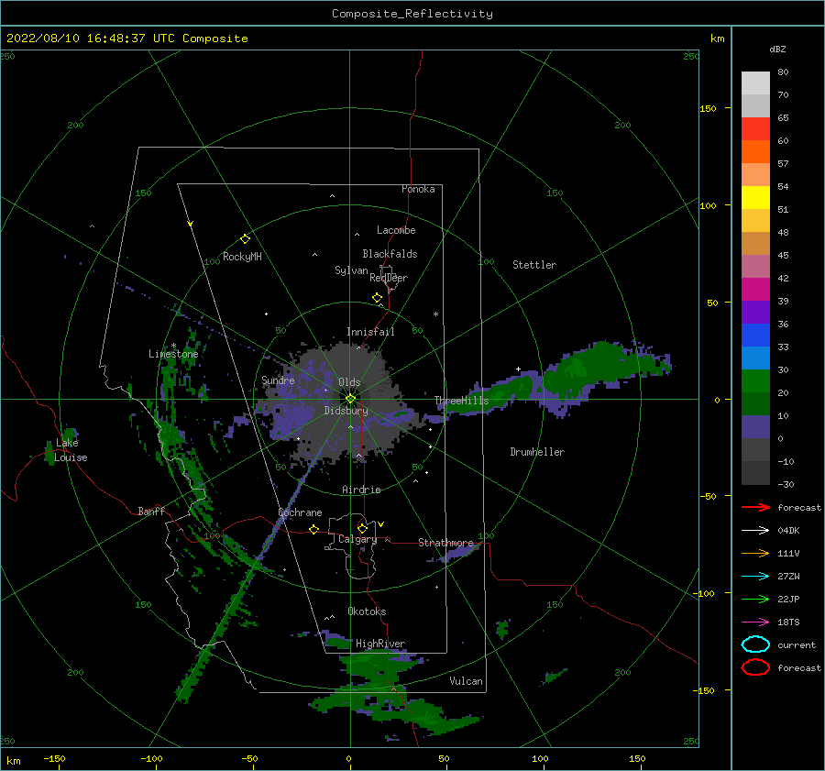Click the Composite_Reflectivity title

pos(412,14)
